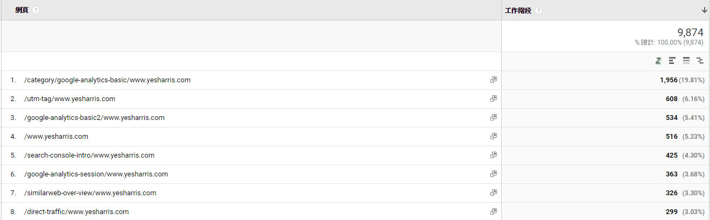Open /utm-tag/www.yesharris.com page link
Image resolution: width=710 pixels, height=220 pixels.
(x=69, y=99)
